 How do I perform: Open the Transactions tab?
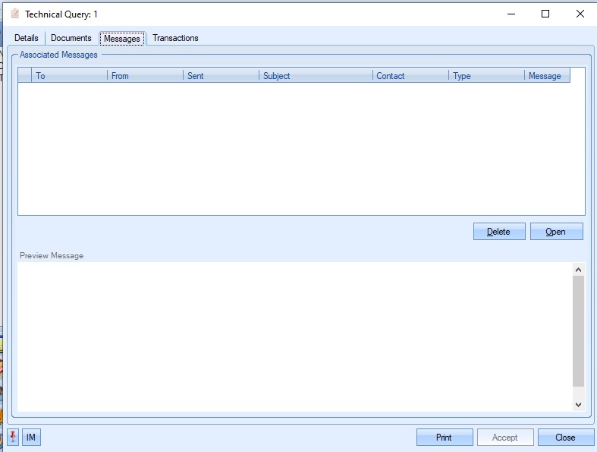[175, 38]
